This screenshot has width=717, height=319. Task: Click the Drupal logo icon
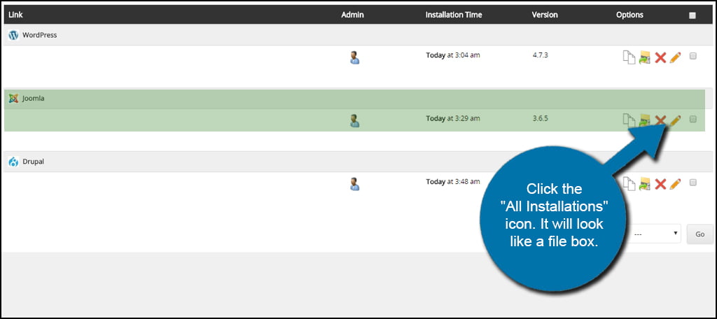coord(13,162)
